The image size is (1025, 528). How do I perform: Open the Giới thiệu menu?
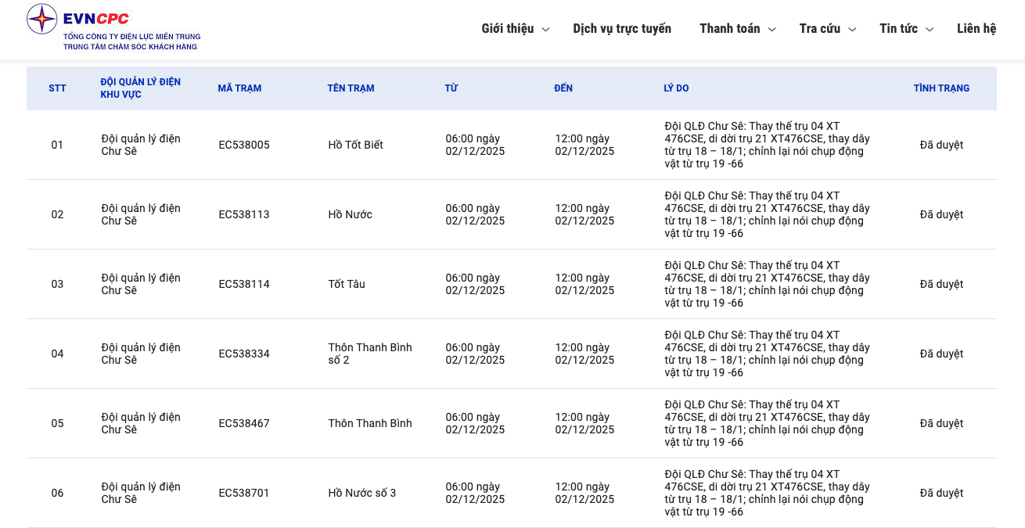click(x=507, y=29)
